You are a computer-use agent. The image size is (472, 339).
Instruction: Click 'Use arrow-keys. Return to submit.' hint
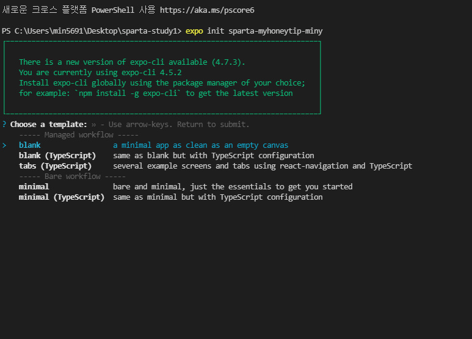coord(179,125)
